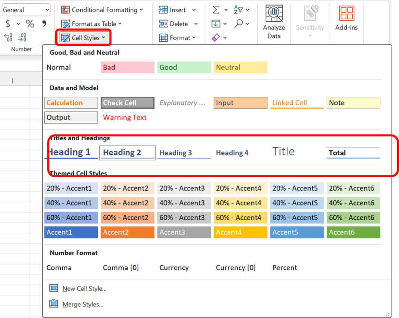This screenshot has width=399, height=318.
Task: Apply the Warning Text style
Action: 127,118
